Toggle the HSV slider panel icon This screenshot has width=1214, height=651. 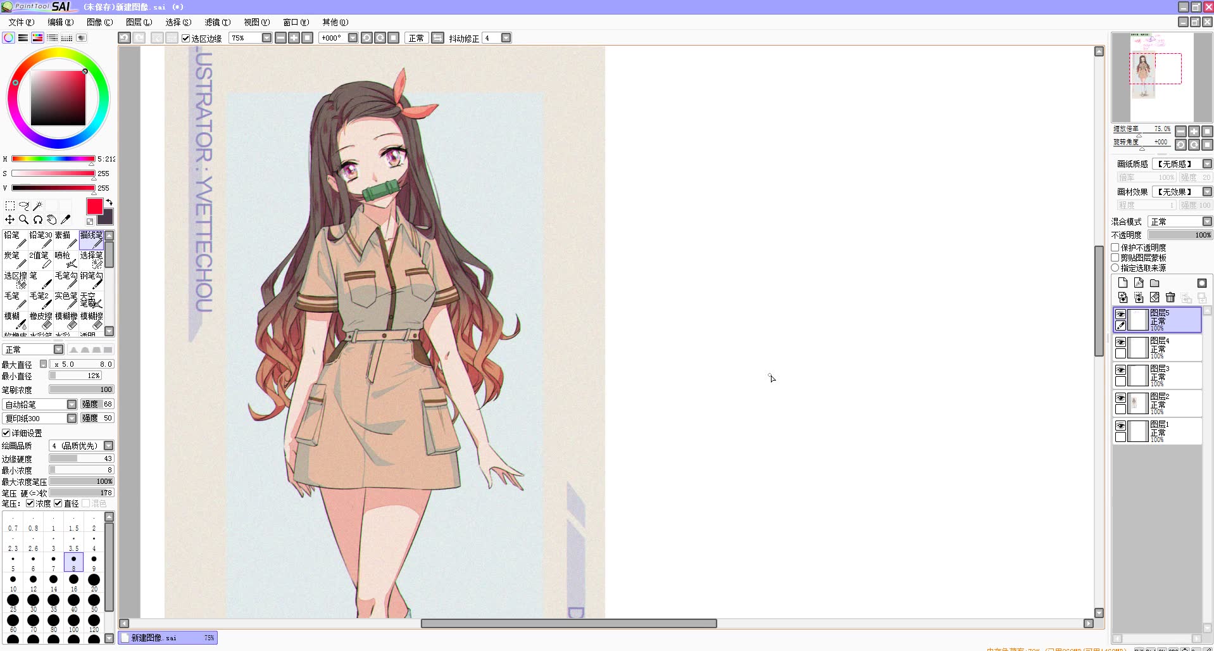[37, 38]
